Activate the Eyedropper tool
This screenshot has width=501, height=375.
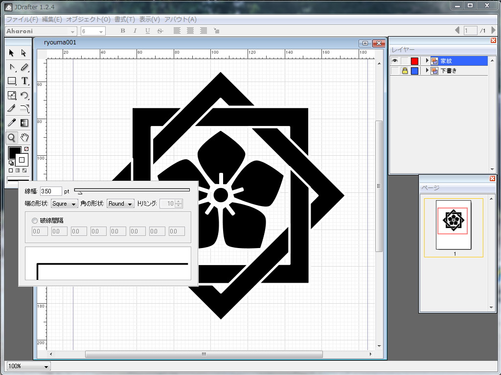pyautogui.click(x=12, y=123)
